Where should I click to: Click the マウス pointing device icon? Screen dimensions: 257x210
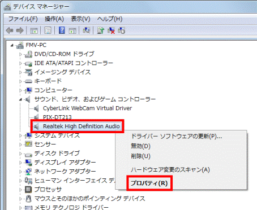(x=28, y=198)
